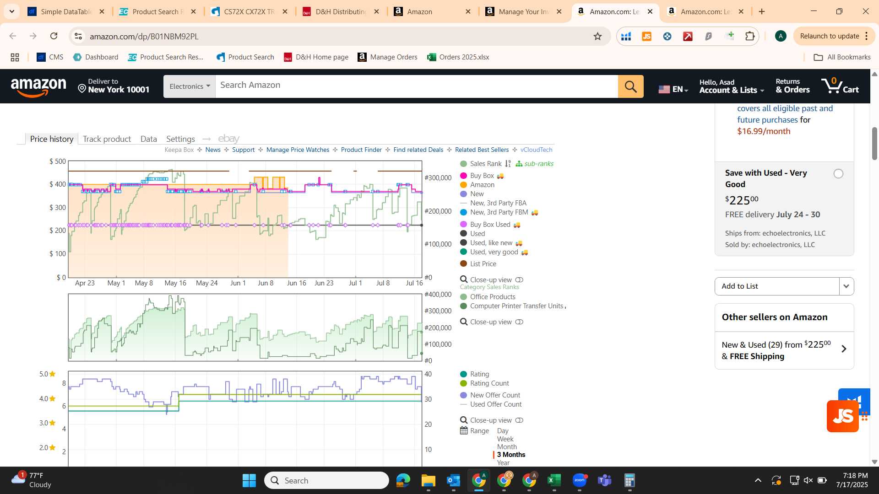
Task: Bookmark this page with the star icon
Action: 597,36
